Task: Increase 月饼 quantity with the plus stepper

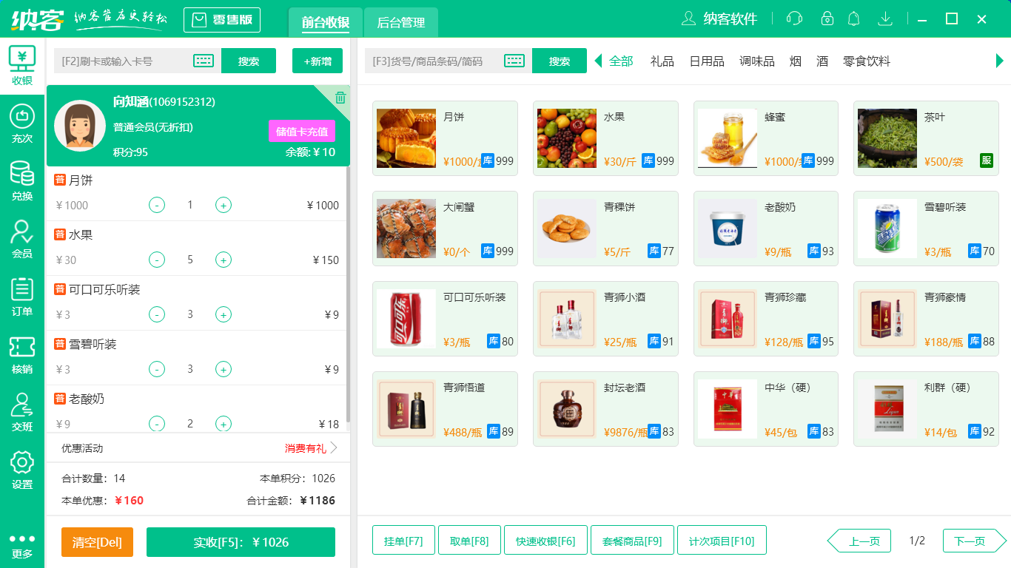Action: 223,205
